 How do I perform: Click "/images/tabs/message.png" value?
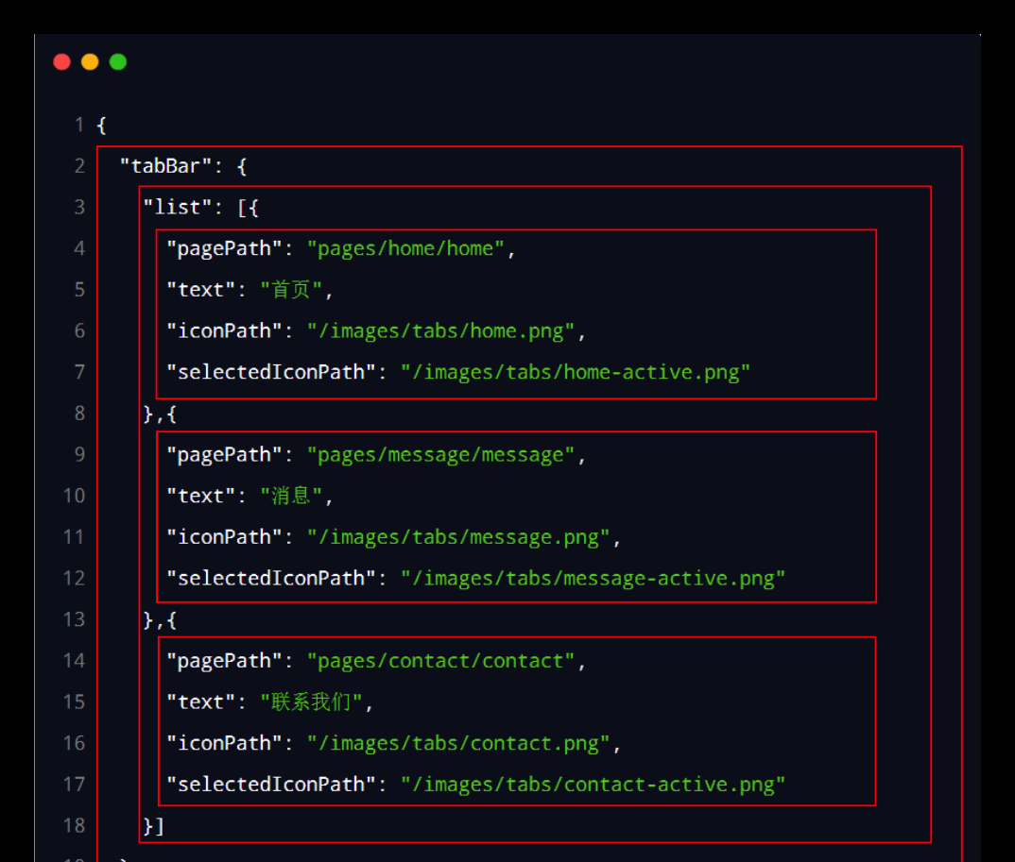(x=457, y=537)
